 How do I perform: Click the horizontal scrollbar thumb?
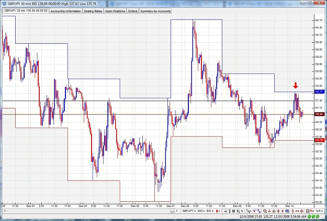coord(172,211)
